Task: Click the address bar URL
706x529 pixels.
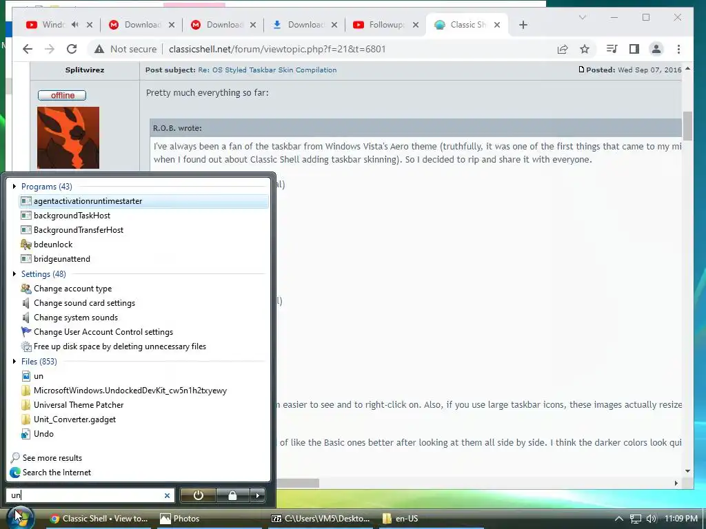Action: tap(277, 49)
